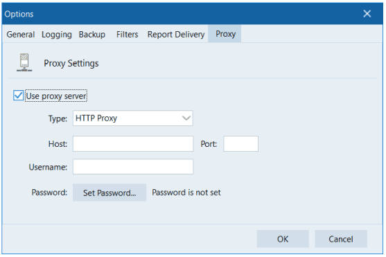
Task: Click the 'Proxy Settings' heading
Action: 71,63
